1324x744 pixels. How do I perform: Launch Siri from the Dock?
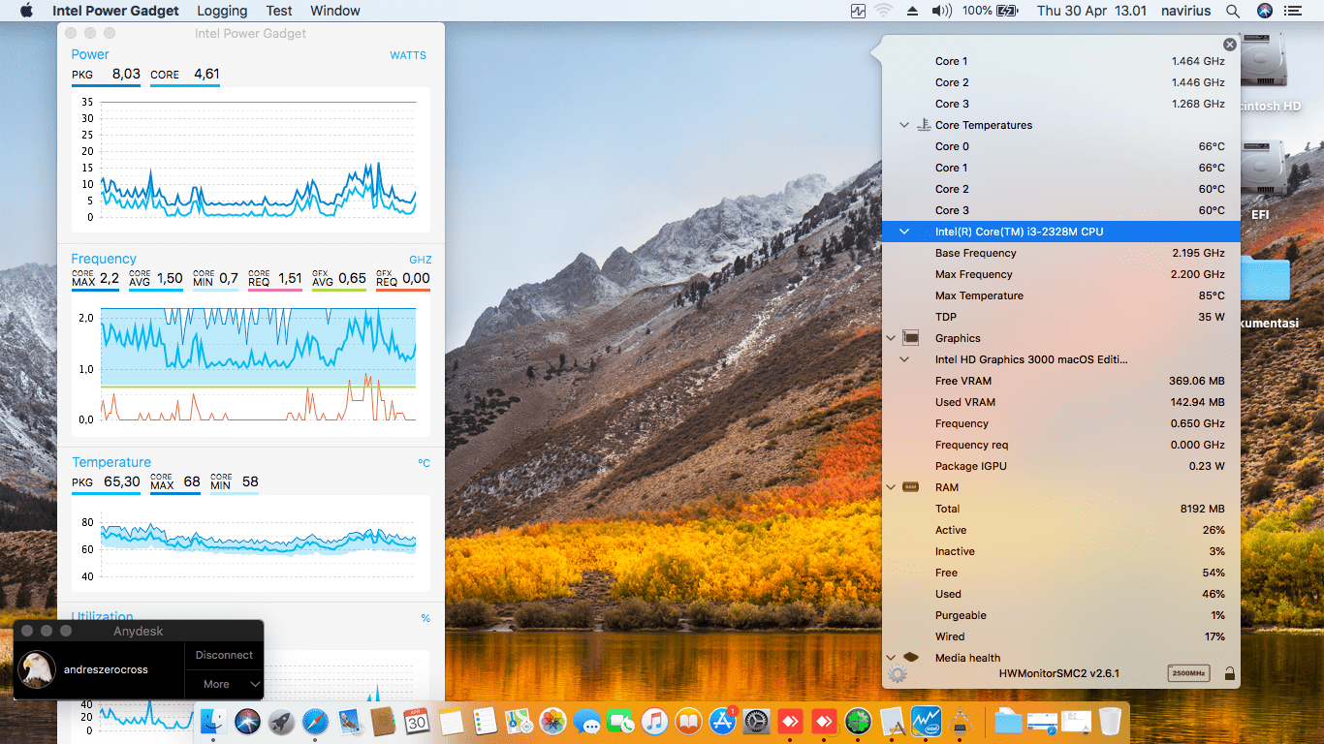click(247, 721)
